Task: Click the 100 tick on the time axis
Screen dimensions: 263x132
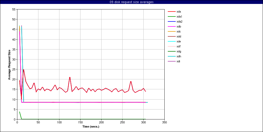Action: click(x=59, y=122)
